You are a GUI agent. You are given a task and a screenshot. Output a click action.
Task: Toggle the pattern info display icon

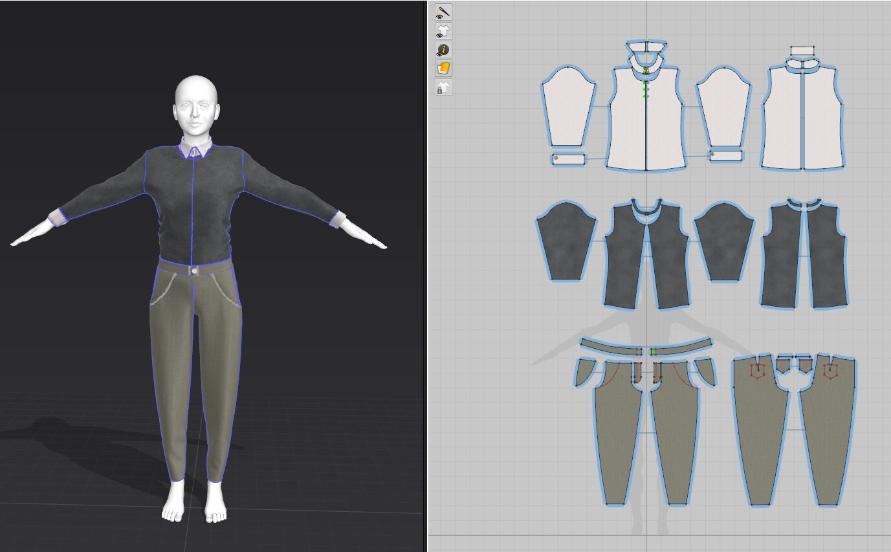443,50
